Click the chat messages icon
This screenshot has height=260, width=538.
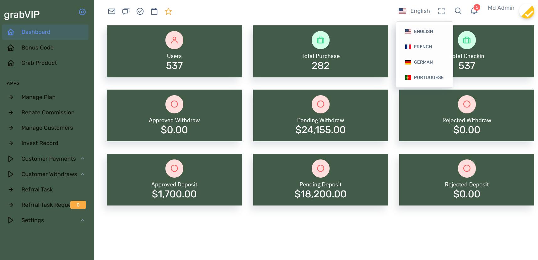click(x=126, y=11)
